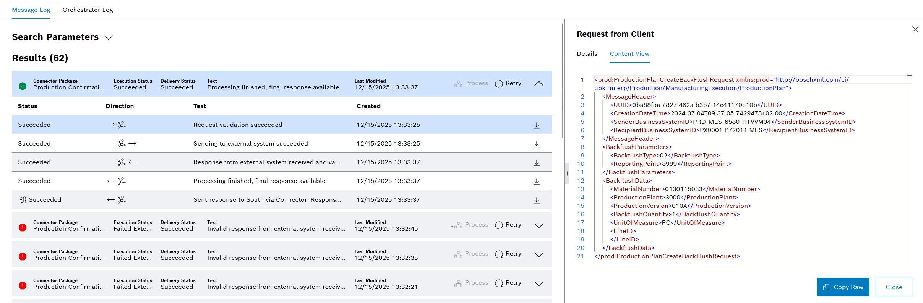Expand the failed message from 13:32:45
The image size is (923, 303).
(539, 225)
